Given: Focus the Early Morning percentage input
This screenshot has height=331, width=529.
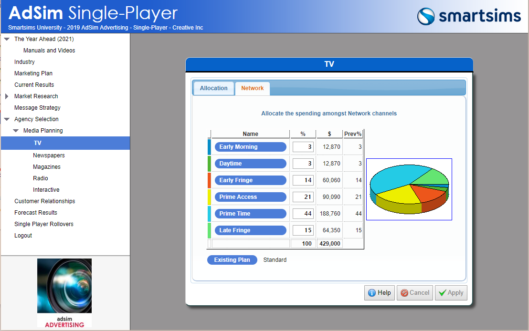Looking at the screenshot, I should click(303, 147).
